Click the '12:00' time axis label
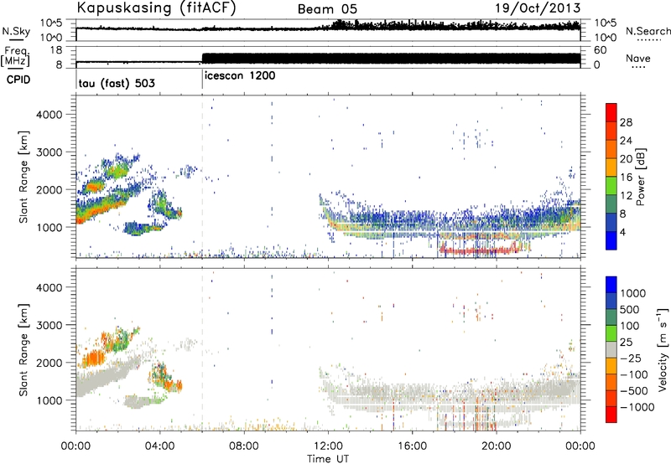 (x=328, y=446)
